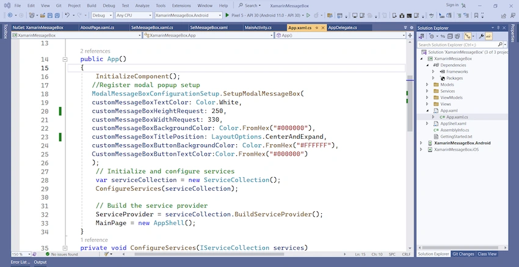Click Solution Explorer search magnifier icon
This screenshot has height=267, width=519.
(500, 45)
